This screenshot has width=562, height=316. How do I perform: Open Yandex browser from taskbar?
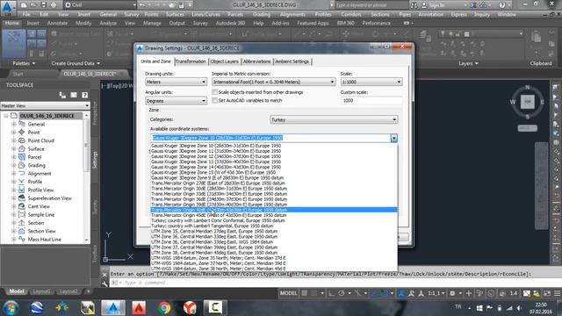[190, 308]
